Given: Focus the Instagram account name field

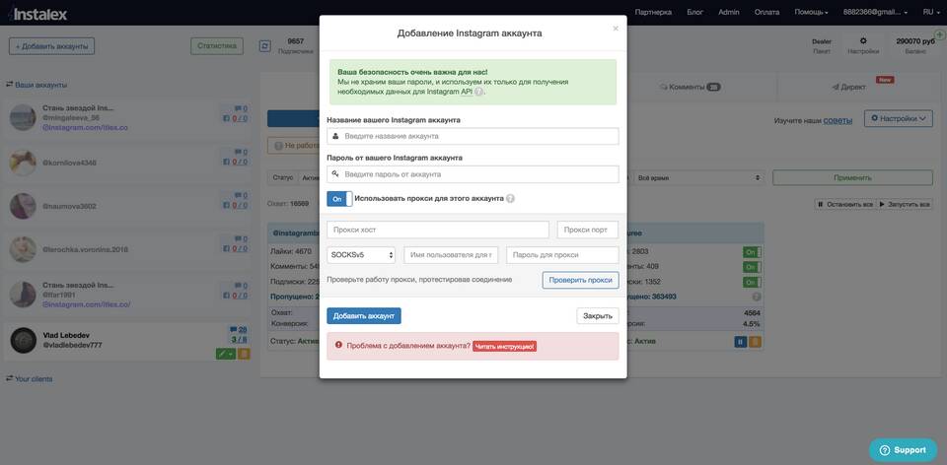Looking at the screenshot, I should pos(473,136).
